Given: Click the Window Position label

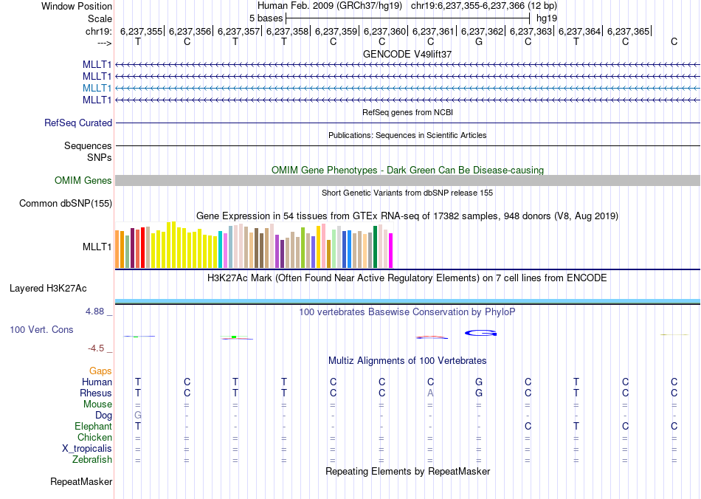Looking at the screenshot, I should 77,6.
